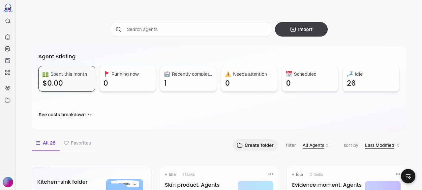Select the Scheduled card
This screenshot has height=190, width=422.
310,79
